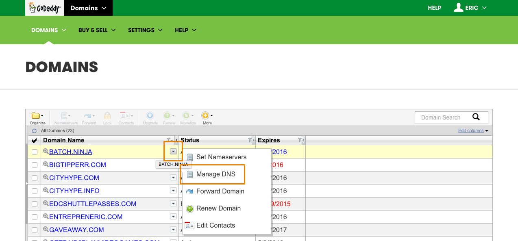Open the BIGTIPPERR.COM domain link
The image size is (518, 241).
click(77, 165)
